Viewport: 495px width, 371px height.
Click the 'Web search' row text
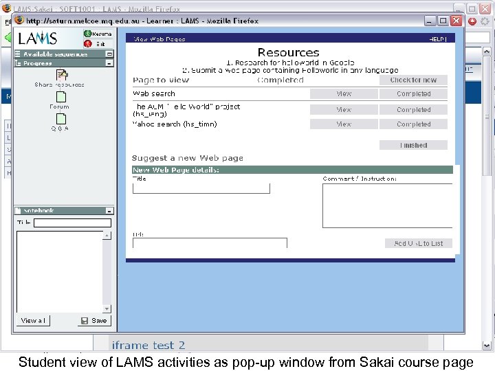click(x=154, y=93)
